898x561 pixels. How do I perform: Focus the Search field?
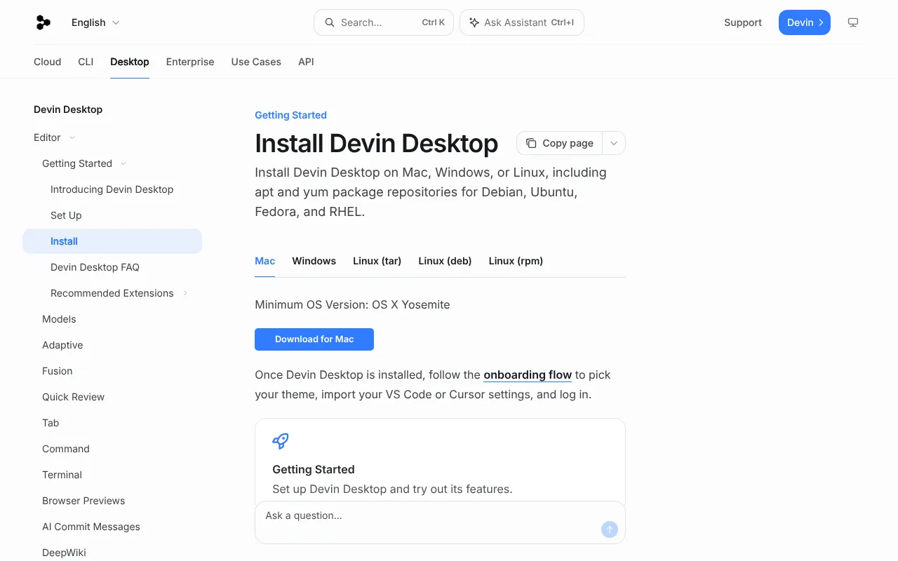pyautogui.click(x=384, y=22)
